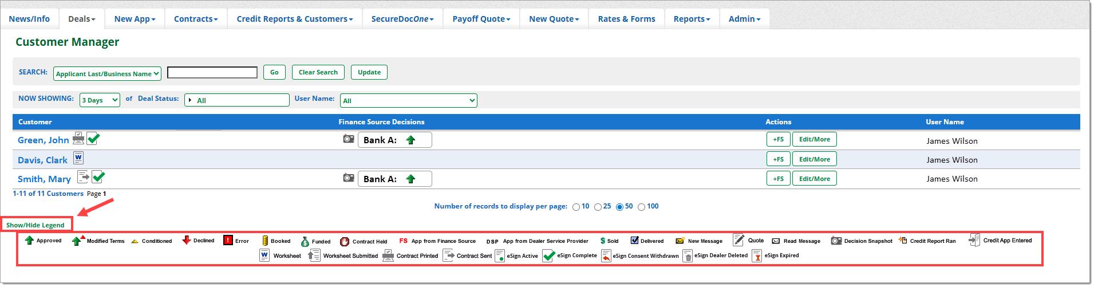Open the 3 Days time range dropdown

(x=100, y=100)
